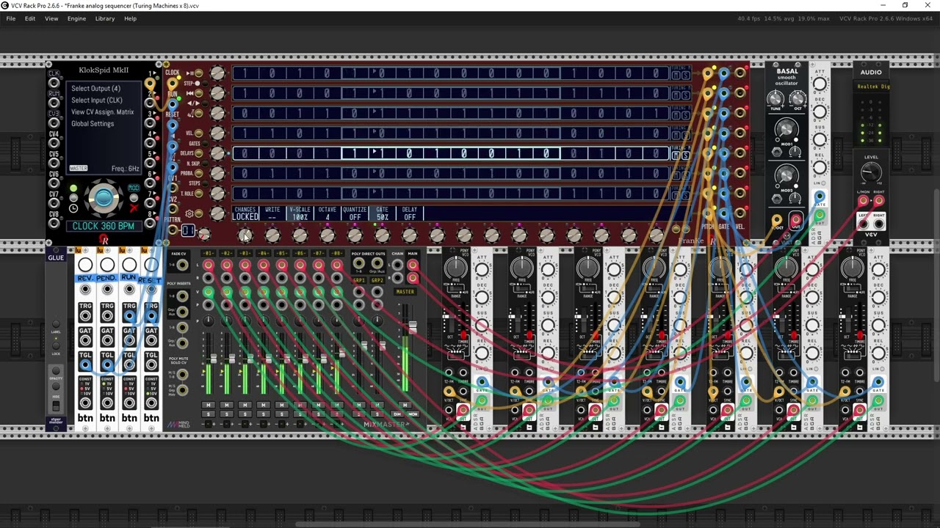Click the BASAL MOD1 large knob
The height and width of the screenshot is (528, 940).
tap(787, 129)
